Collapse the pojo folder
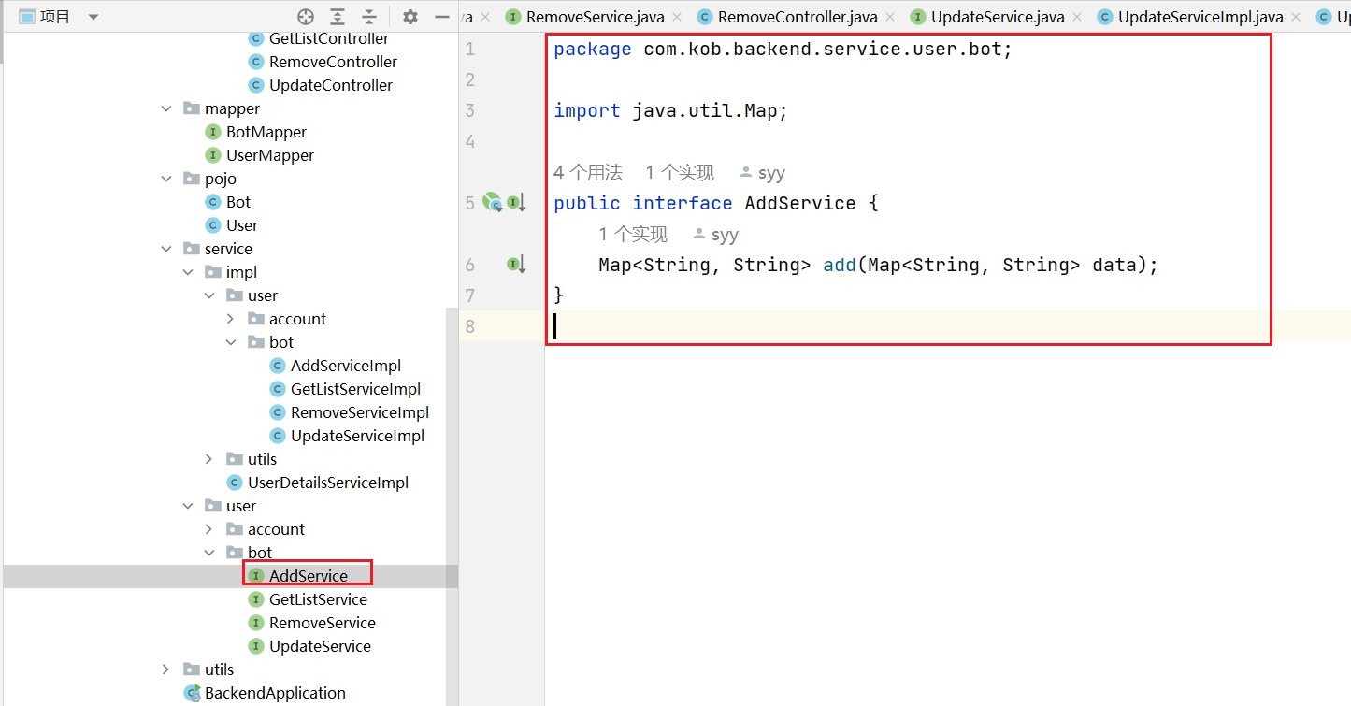The height and width of the screenshot is (706, 1351). pos(166,179)
